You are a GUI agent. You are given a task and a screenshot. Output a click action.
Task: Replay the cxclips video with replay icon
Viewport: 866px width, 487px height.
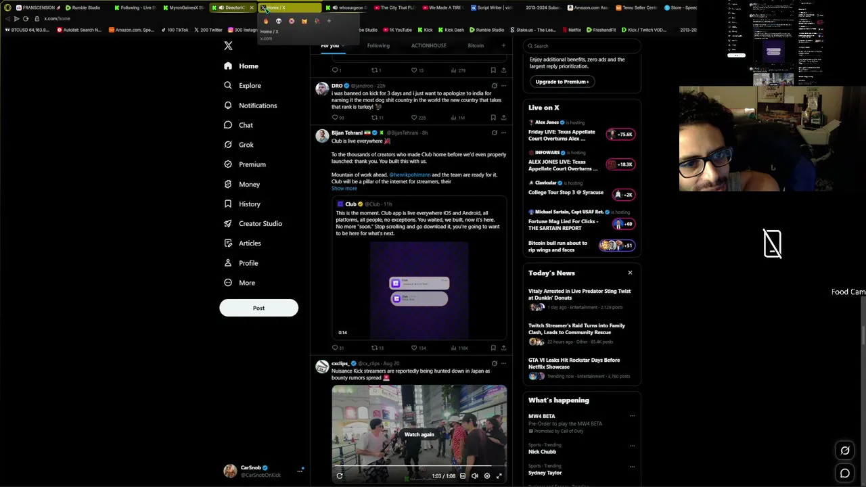pos(340,476)
